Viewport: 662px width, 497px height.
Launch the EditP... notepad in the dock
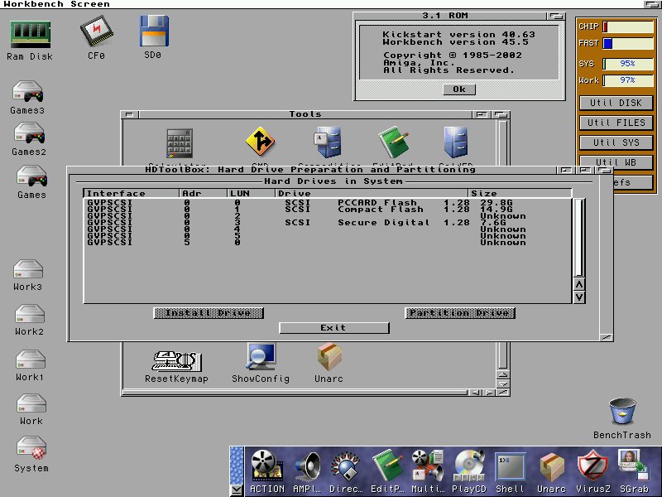tap(387, 466)
